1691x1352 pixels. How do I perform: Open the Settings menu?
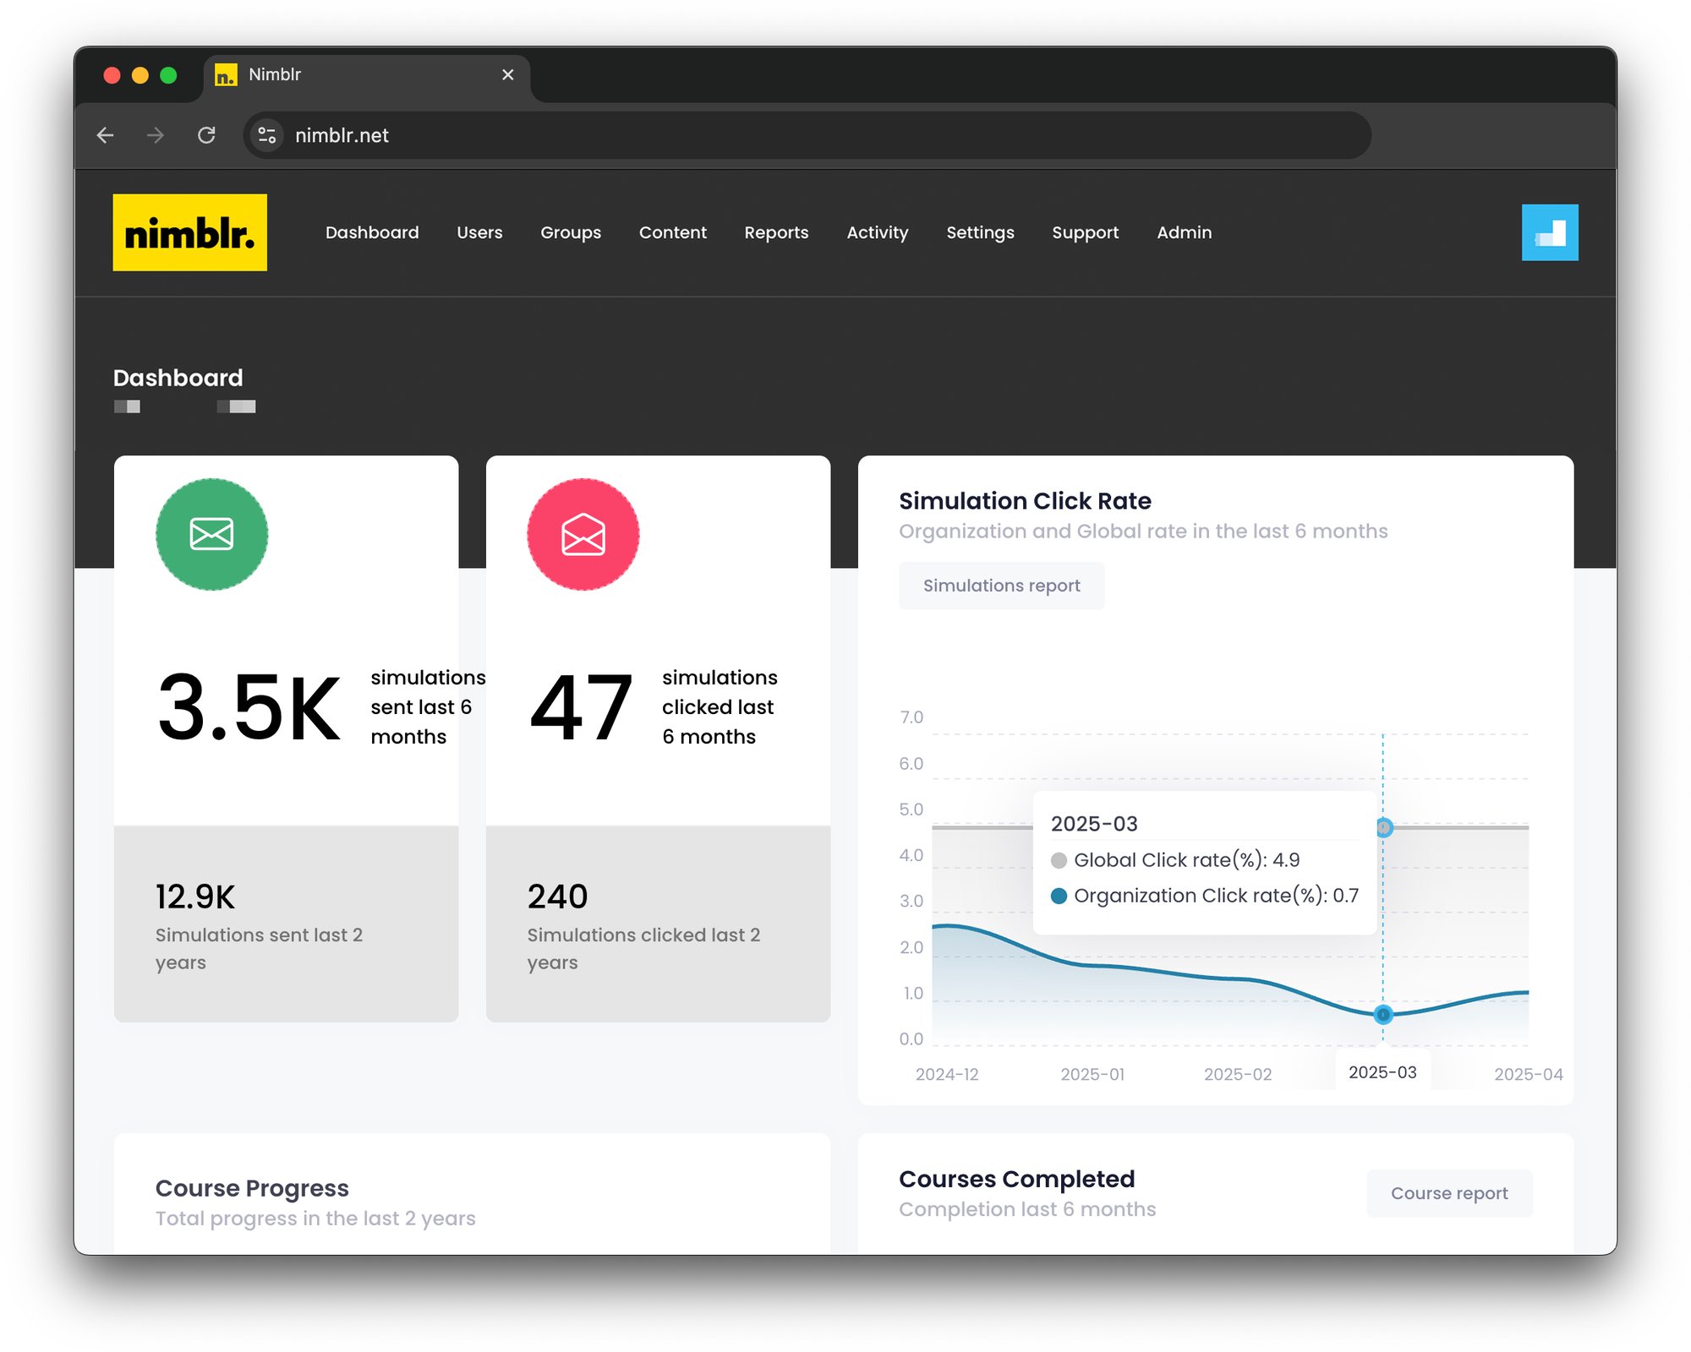980,232
